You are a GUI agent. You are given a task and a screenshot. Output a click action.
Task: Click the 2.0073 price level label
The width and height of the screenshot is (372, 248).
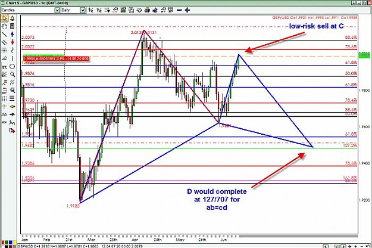pos(28,38)
